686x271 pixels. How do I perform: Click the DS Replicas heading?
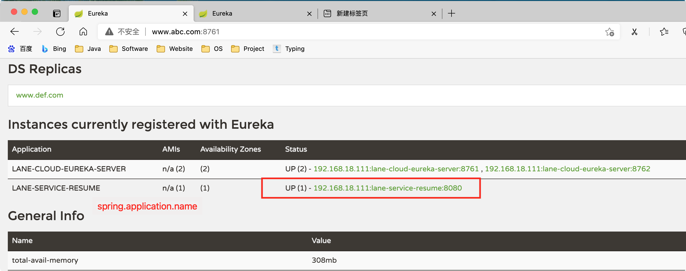tap(45, 69)
